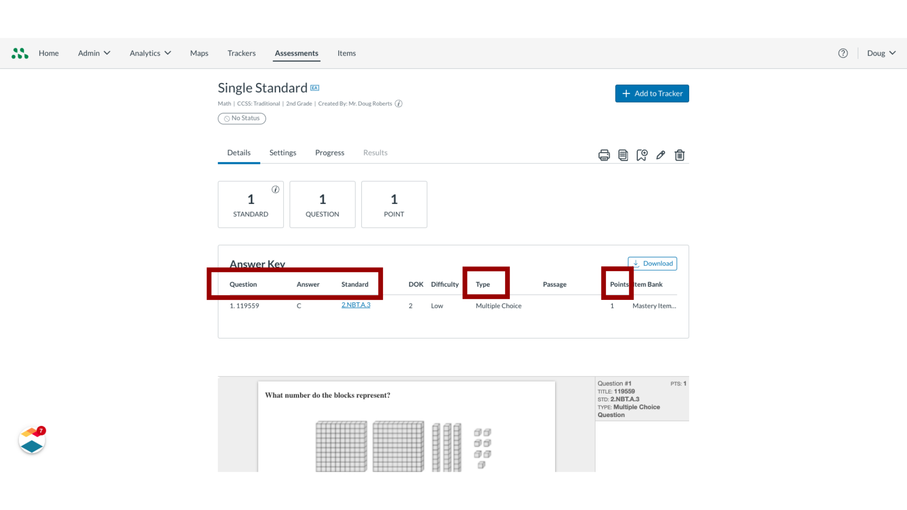Click Add to Tracker button
Screen dimensions: 907x510
point(651,93)
